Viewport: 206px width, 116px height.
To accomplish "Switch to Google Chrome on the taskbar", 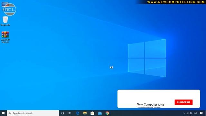I will coord(107,113).
